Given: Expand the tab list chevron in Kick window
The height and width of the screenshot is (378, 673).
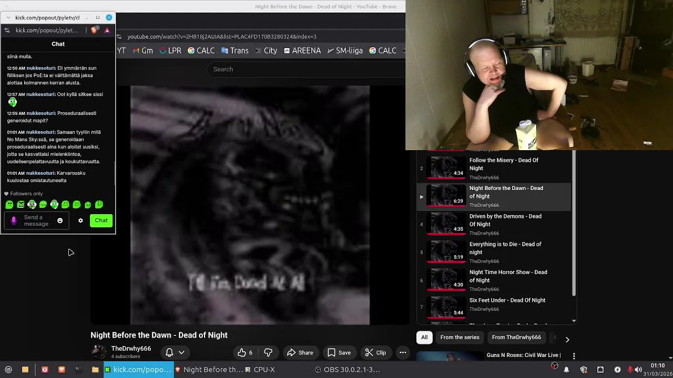Looking at the screenshot, I should [7, 18].
